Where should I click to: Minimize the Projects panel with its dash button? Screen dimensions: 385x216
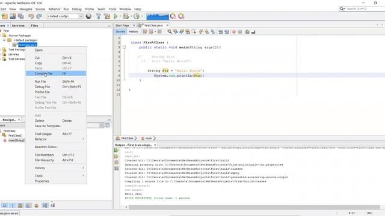[x=109, y=26]
